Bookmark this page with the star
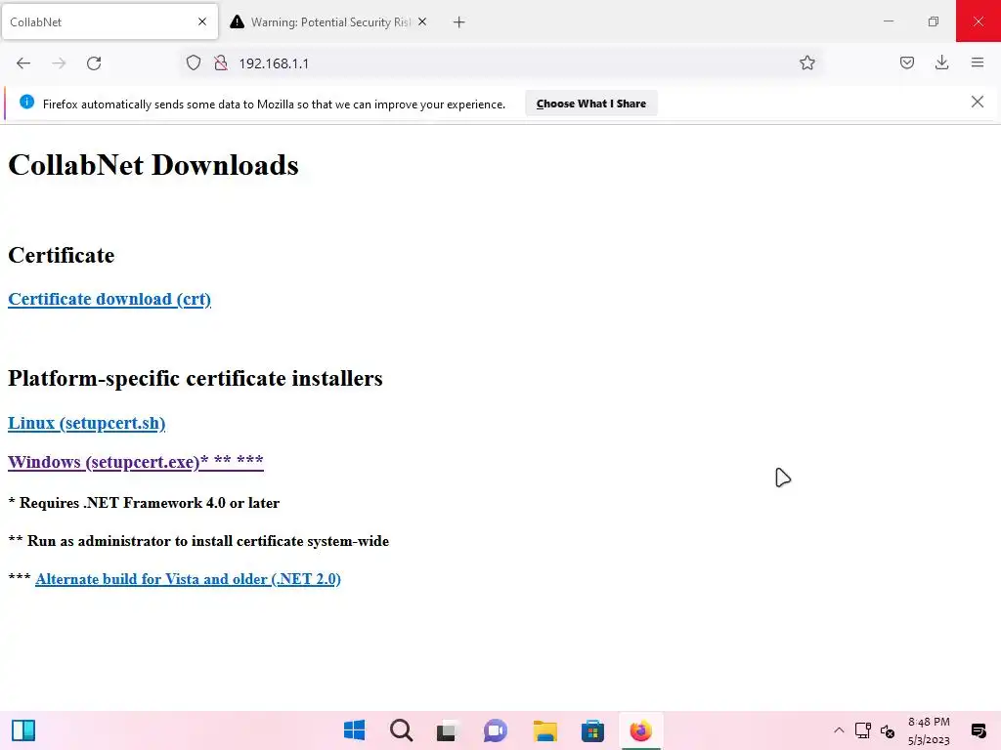1001x750 pixels. (x=806, y=62)
